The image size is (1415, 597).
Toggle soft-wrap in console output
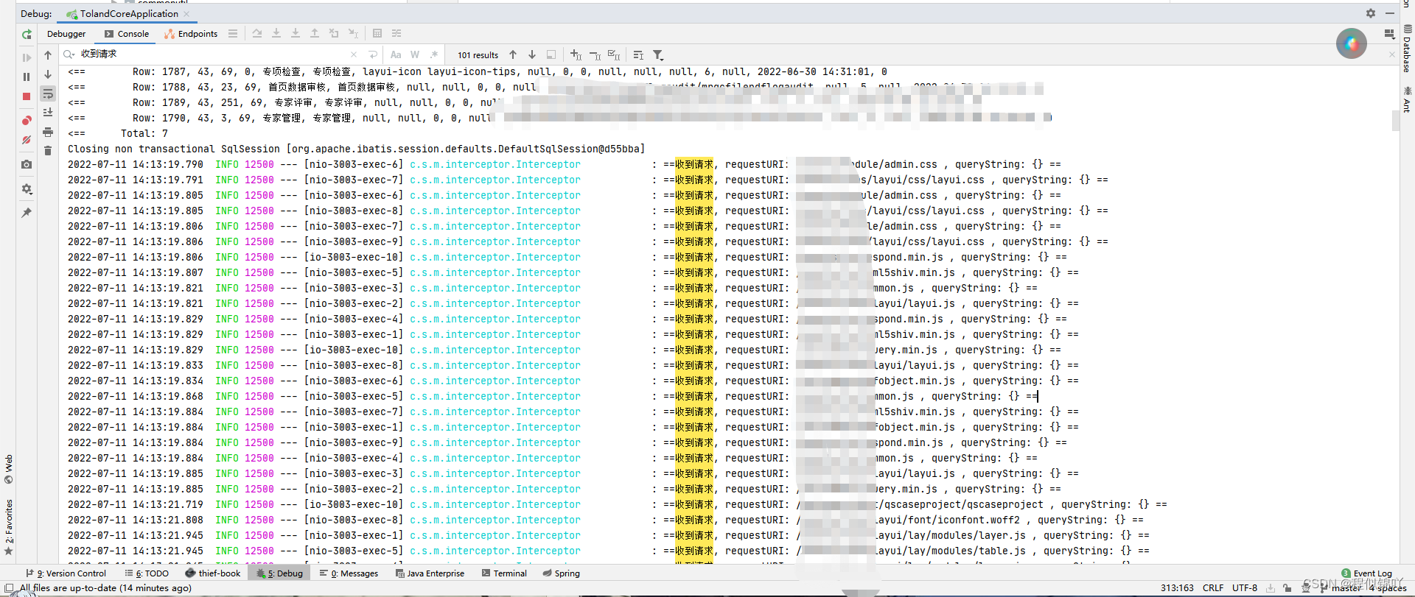click(48, 93)
